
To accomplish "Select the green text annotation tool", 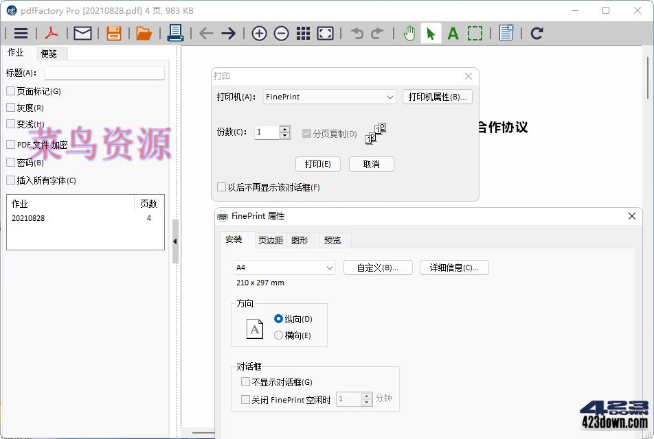I will click(x=453, y=33).
